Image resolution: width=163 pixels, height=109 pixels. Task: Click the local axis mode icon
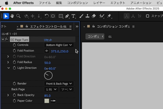pyautogui.click(x=127, y=16)
